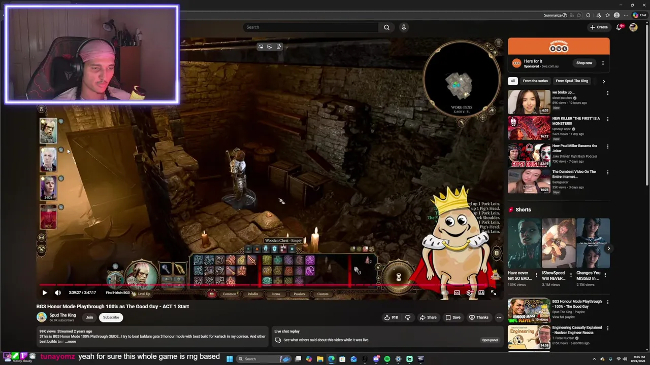
Task: Open Edge Copilot Chat button
Action: [x=639, y=15]
